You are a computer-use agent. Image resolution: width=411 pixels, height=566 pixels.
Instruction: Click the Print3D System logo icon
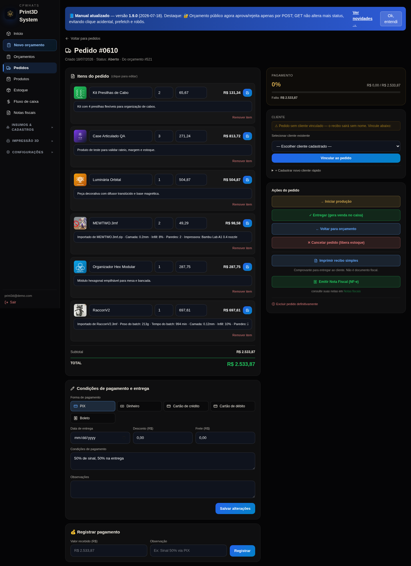tap(10, 13)
